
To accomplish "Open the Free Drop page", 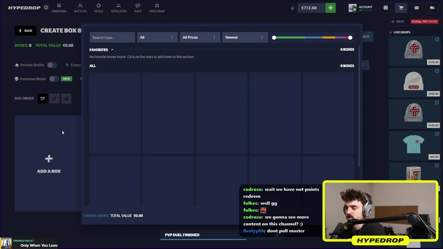I will coord(157,8).
